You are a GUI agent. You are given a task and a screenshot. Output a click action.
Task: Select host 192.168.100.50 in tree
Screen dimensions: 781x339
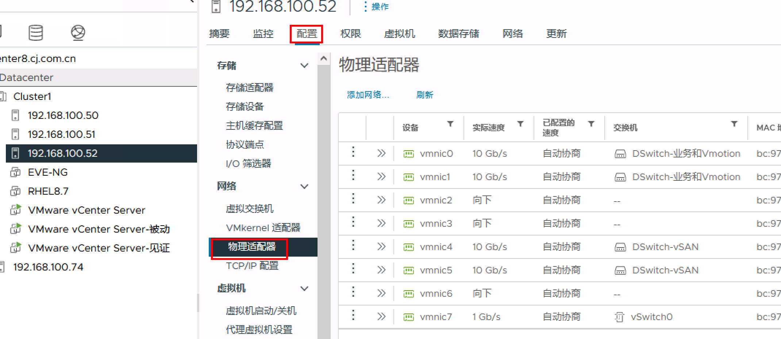coord(63,115)
